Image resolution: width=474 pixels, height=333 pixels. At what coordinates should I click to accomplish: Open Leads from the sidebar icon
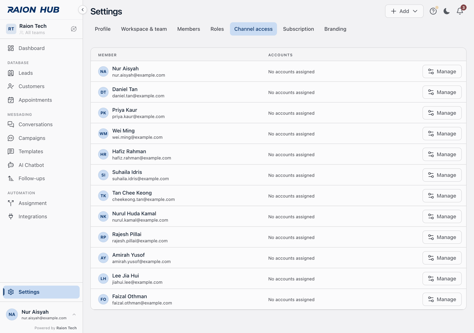(11, 73)
